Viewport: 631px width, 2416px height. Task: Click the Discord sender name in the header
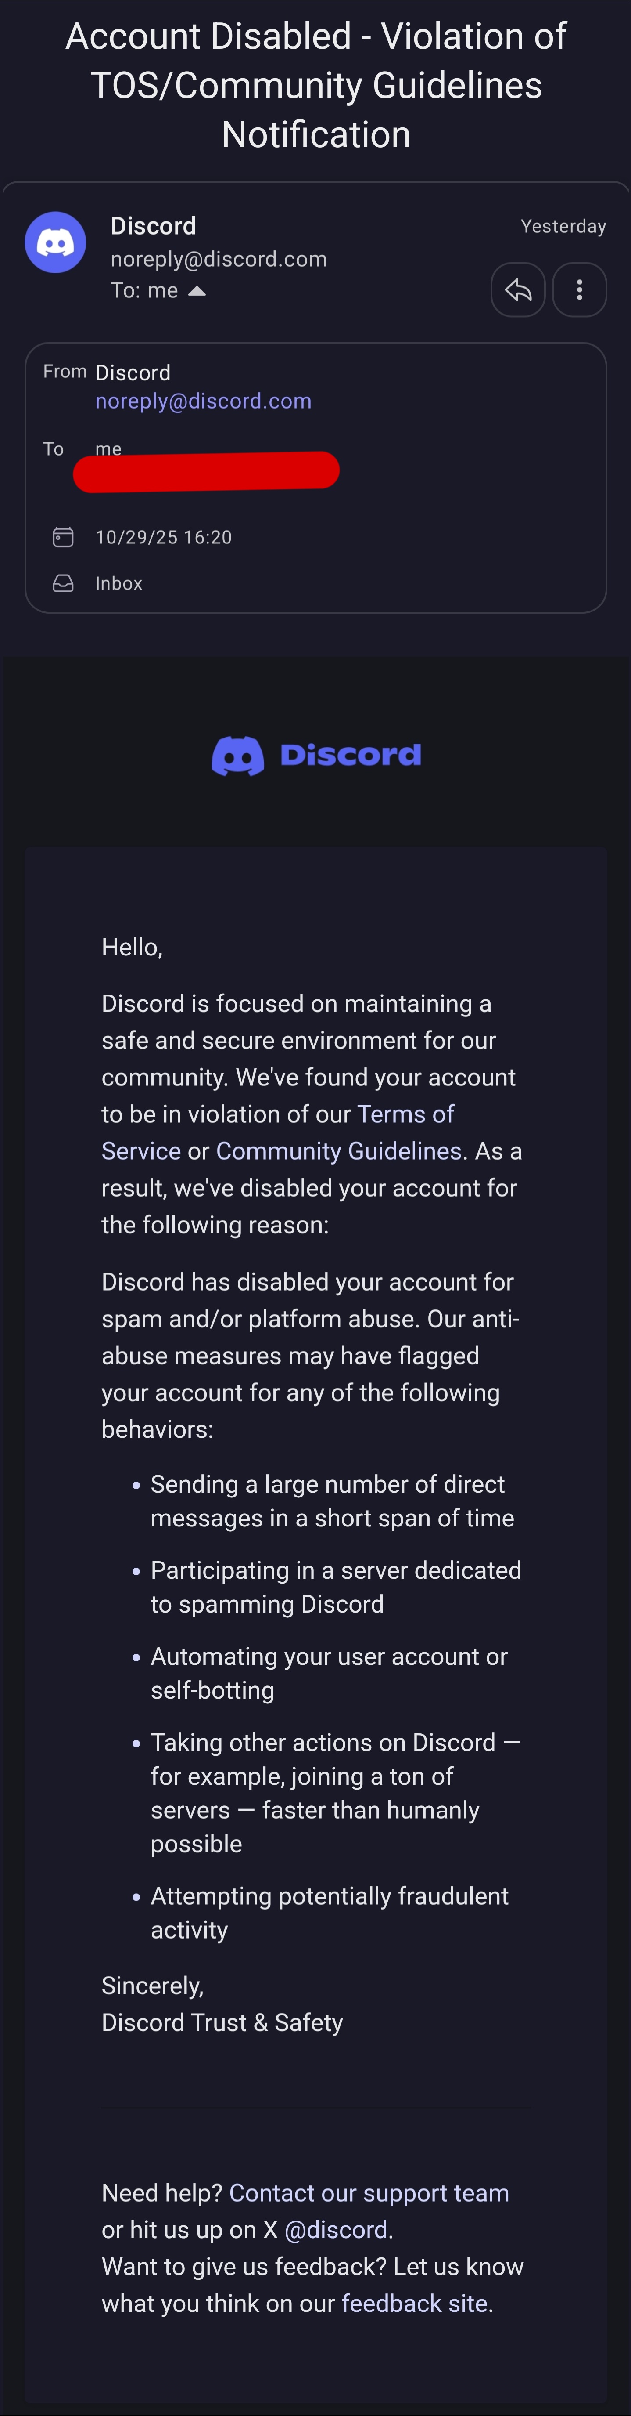154,226
